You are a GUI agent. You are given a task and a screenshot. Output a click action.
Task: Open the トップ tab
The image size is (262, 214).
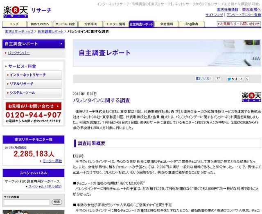[x=15, y=24]
